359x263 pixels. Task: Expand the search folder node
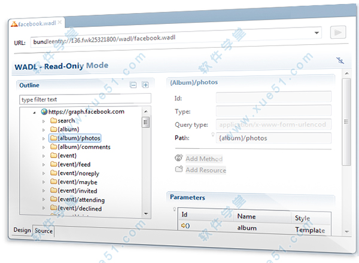[44, 121]
